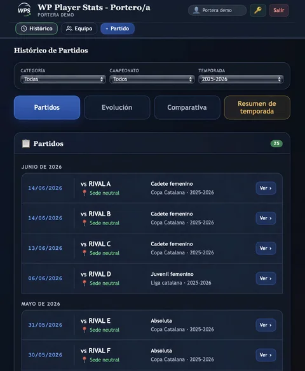Open the key password button
Image resolution: width=305 pixels, height=371 pixels.
tap(258, 10)
